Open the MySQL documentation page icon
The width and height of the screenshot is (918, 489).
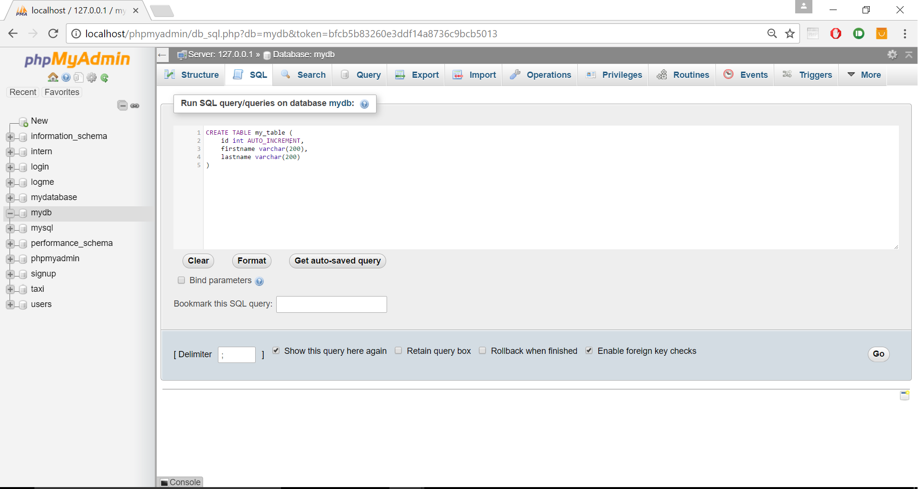(78, 77)
